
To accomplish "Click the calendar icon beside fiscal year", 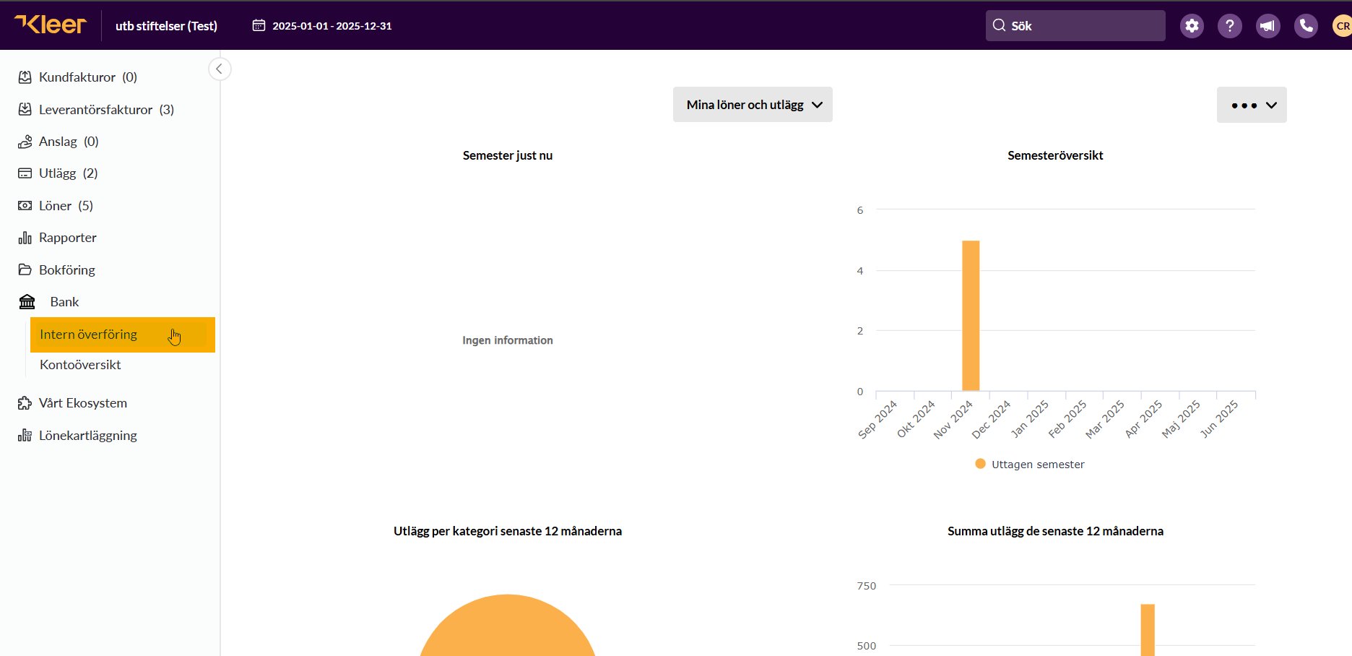I will click(259, 25).
